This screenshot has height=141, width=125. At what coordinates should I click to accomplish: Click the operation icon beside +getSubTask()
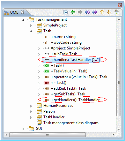click(x=47, y=94)
